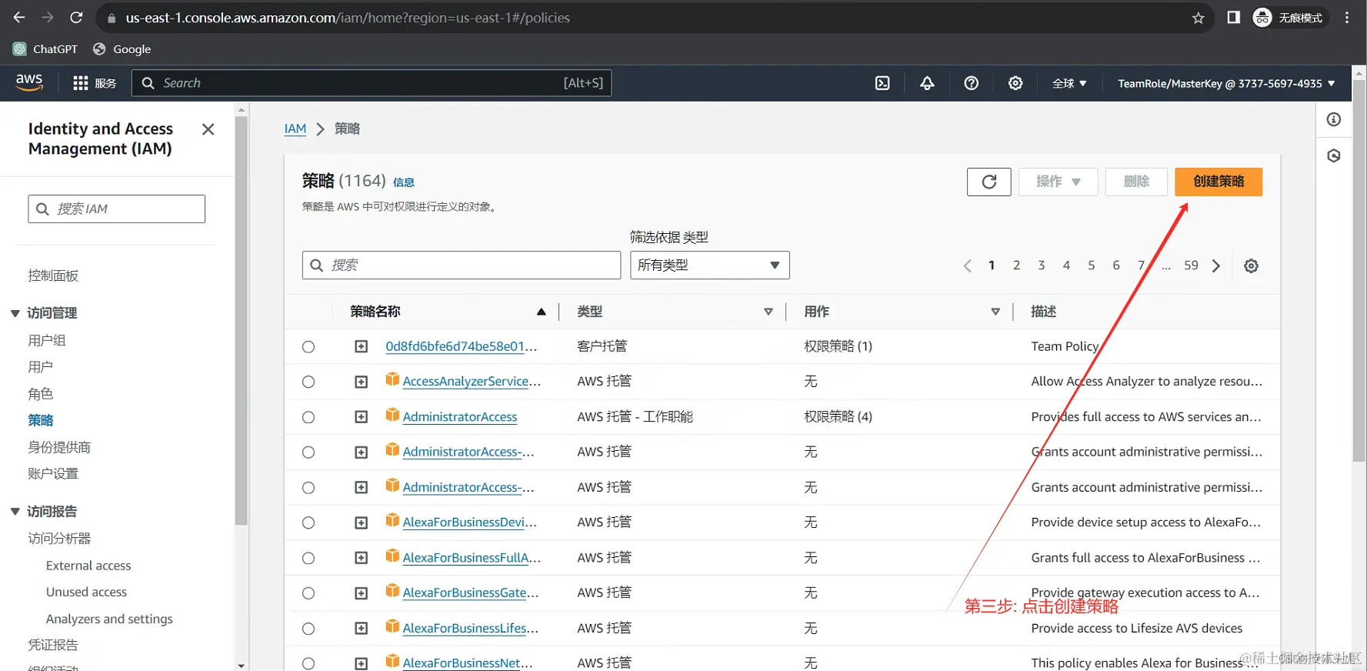
Task: Open 角色 in IAM sidebar
Action: coord(41,394)
